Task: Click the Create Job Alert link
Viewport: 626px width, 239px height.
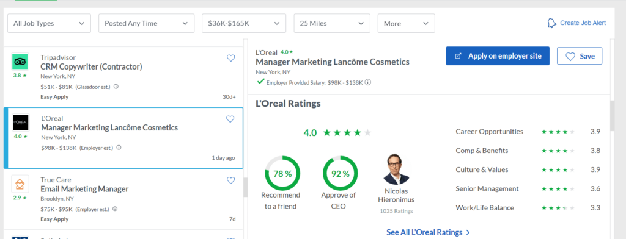Action: (x=583, y=23)
